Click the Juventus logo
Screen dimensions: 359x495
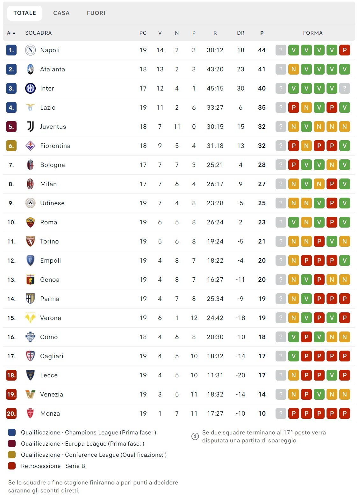pyautogui.click(x=30, y=127)
